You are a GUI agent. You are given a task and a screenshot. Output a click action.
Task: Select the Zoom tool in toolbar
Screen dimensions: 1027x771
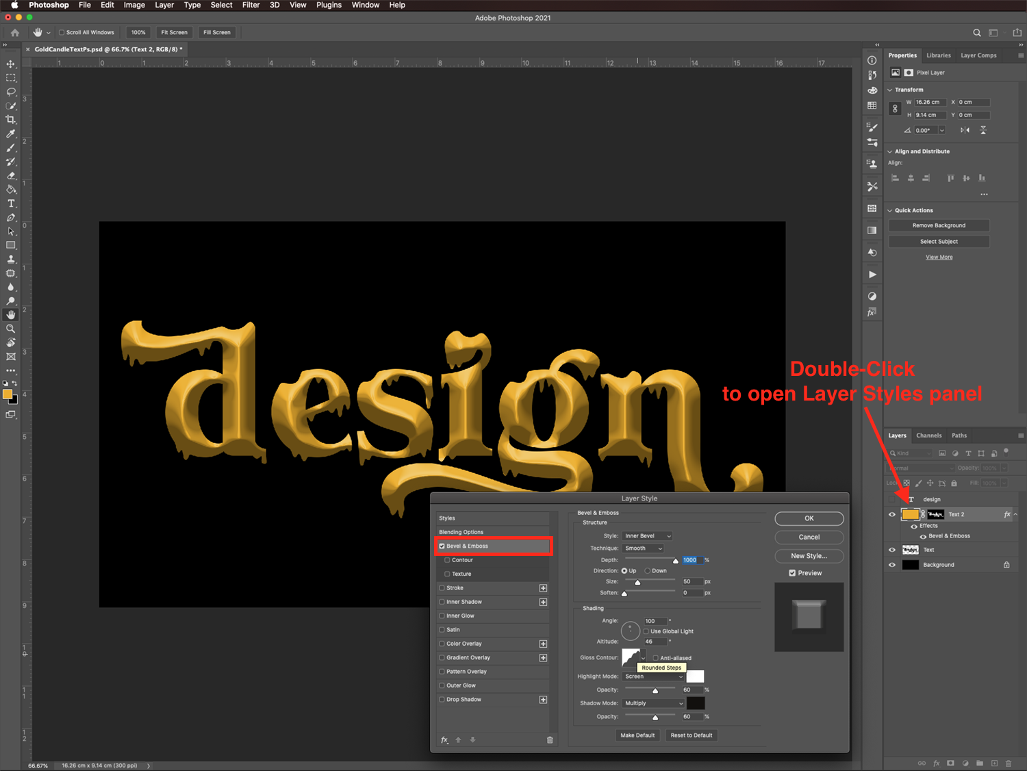pos(11,329)
